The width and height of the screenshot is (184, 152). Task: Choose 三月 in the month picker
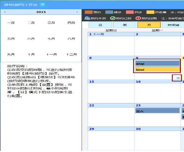click(51, 23)
